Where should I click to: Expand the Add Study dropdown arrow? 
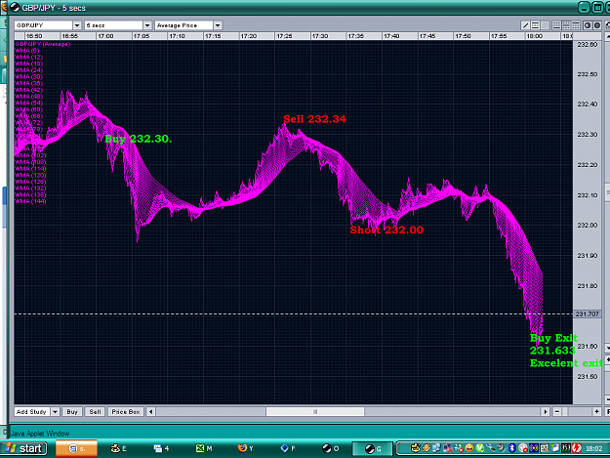click(x=55, y=412)
